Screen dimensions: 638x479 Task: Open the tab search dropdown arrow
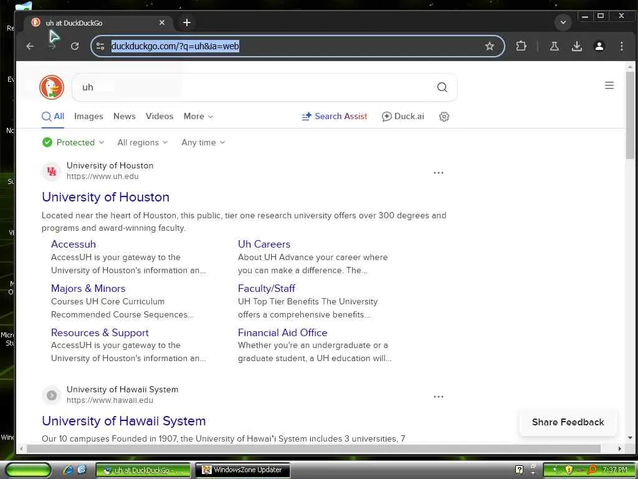coord(563,22)
